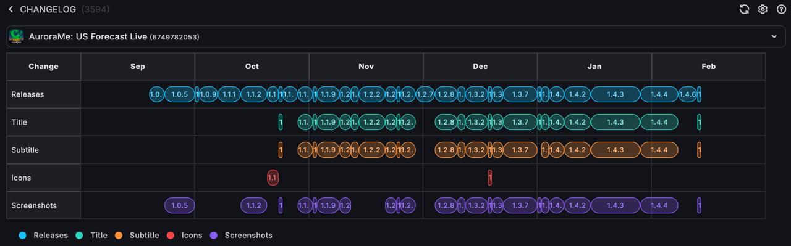
Task: Toggle the Icons legend entry
Action: (185, 235)
